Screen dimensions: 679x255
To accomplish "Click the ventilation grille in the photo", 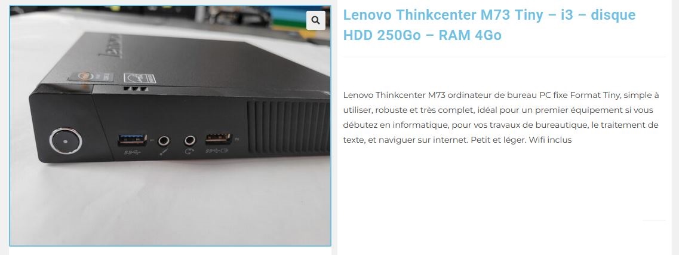I will point(289,127).
